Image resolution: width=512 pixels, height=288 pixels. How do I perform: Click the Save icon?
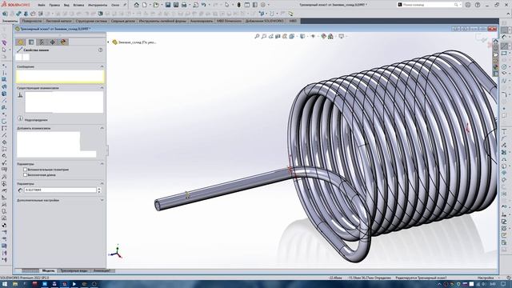(168, 5)
